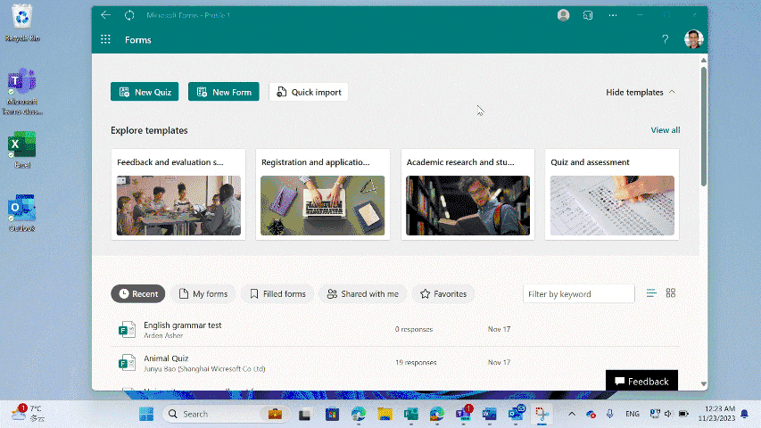
Task: Open Feedback and evaluation template thumbnail
Action: click(178, 205)
